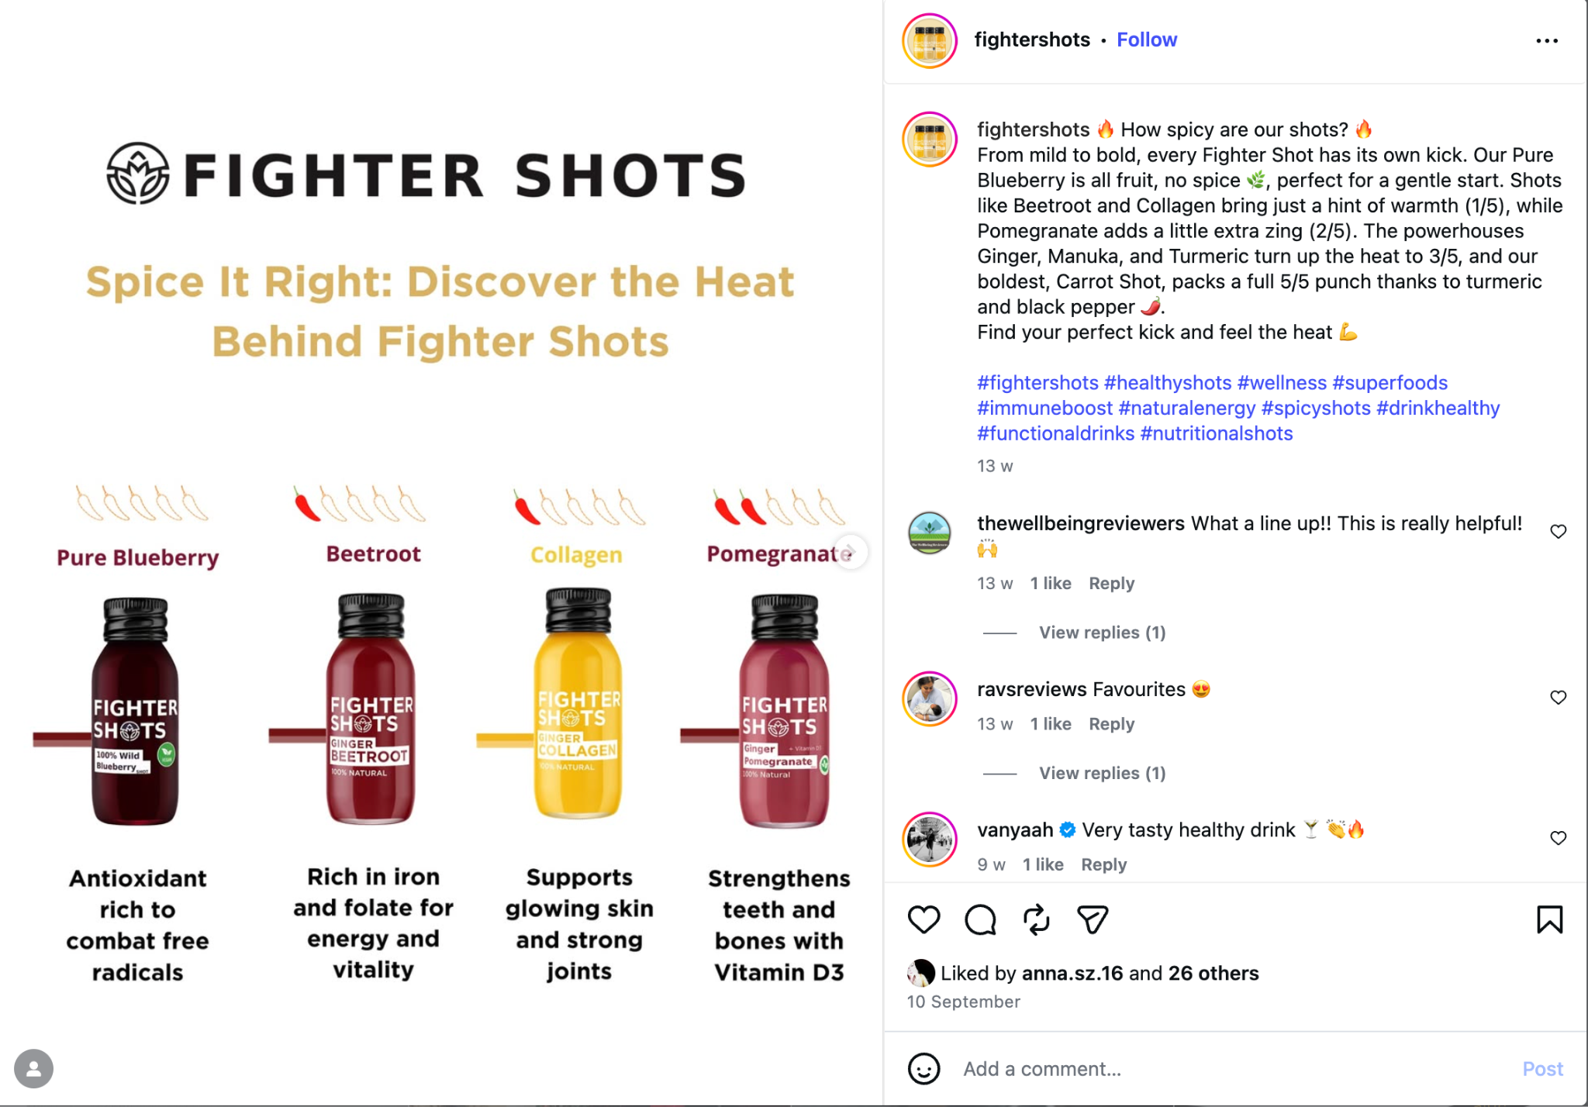This screenshot has height=1107, width=1588.
Task: Like the ravsreviews comment
Action: click(x=1558, y=697)
